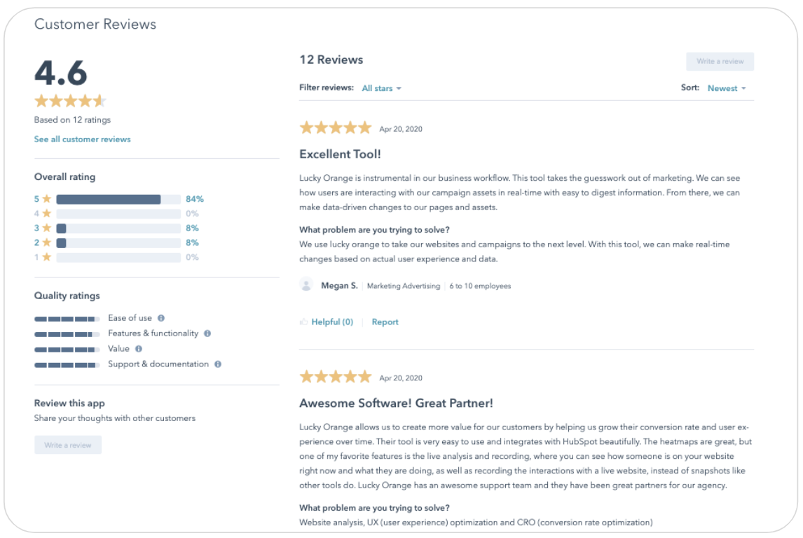Click the 84% percentage link

pyautogui.click(x=195, y=199)
